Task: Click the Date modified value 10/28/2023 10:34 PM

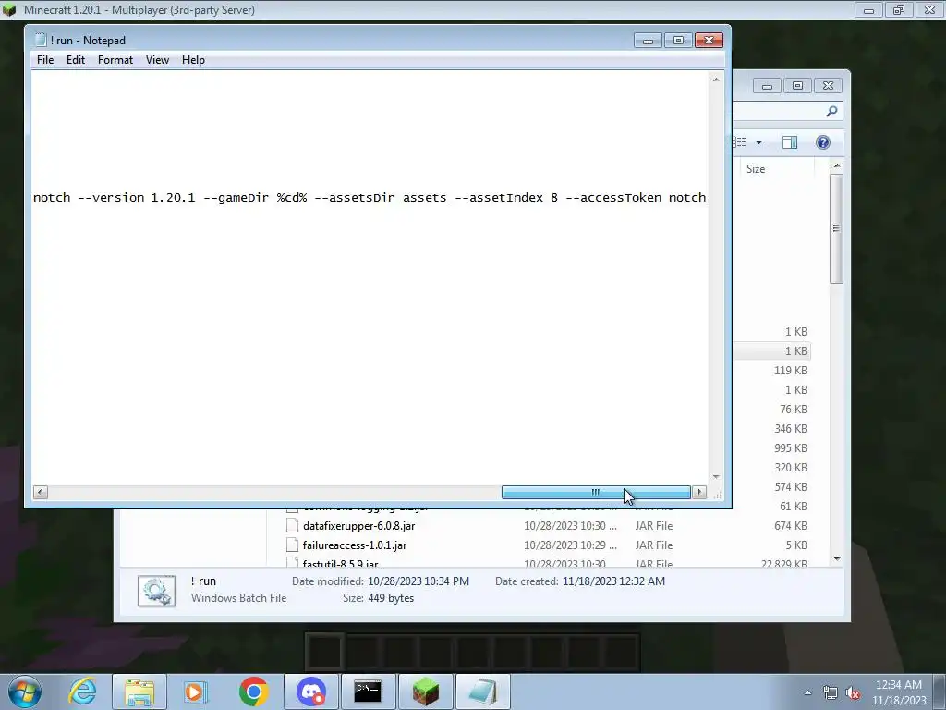Action: 418,581
